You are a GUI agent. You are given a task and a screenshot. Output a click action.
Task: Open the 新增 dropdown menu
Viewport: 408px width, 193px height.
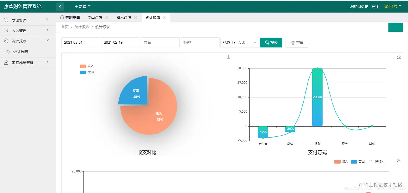click(x=83, y=6)
